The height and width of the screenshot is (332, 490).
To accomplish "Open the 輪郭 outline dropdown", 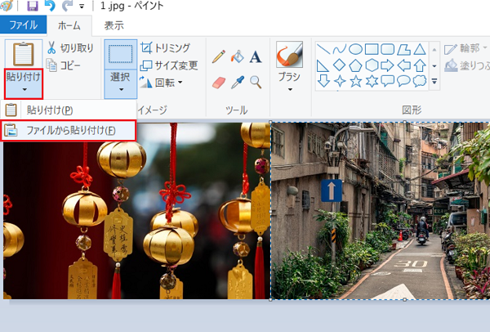I will (465, 48).
